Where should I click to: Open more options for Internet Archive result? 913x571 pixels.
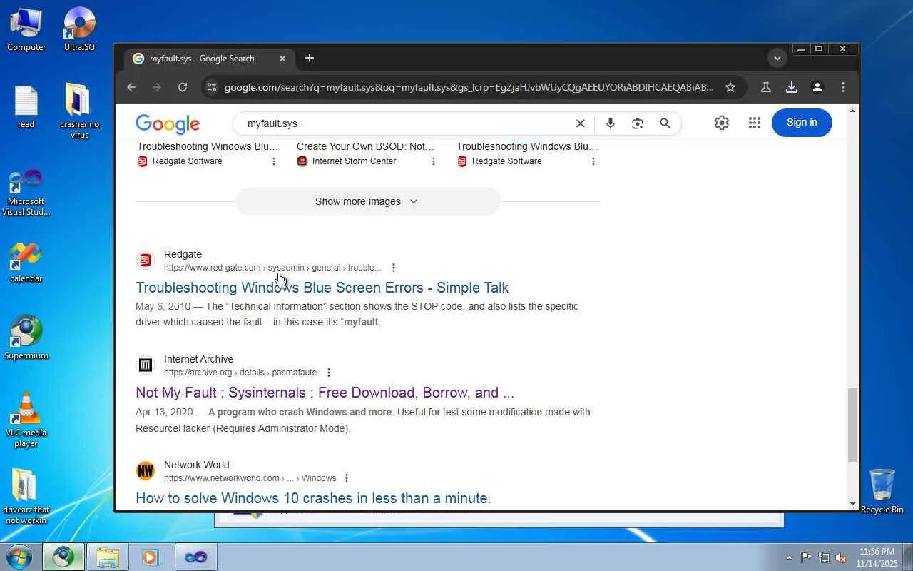pyautogui.click(x=328, y=373)
